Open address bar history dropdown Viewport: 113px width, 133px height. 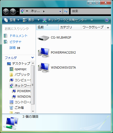point(60,11)
